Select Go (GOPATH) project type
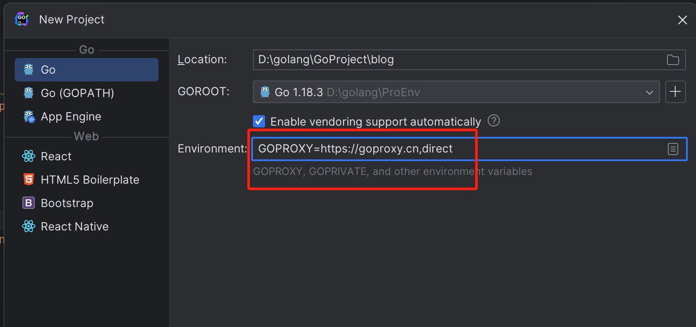Viewport: 696px width, 327px height. coord(78,93)
